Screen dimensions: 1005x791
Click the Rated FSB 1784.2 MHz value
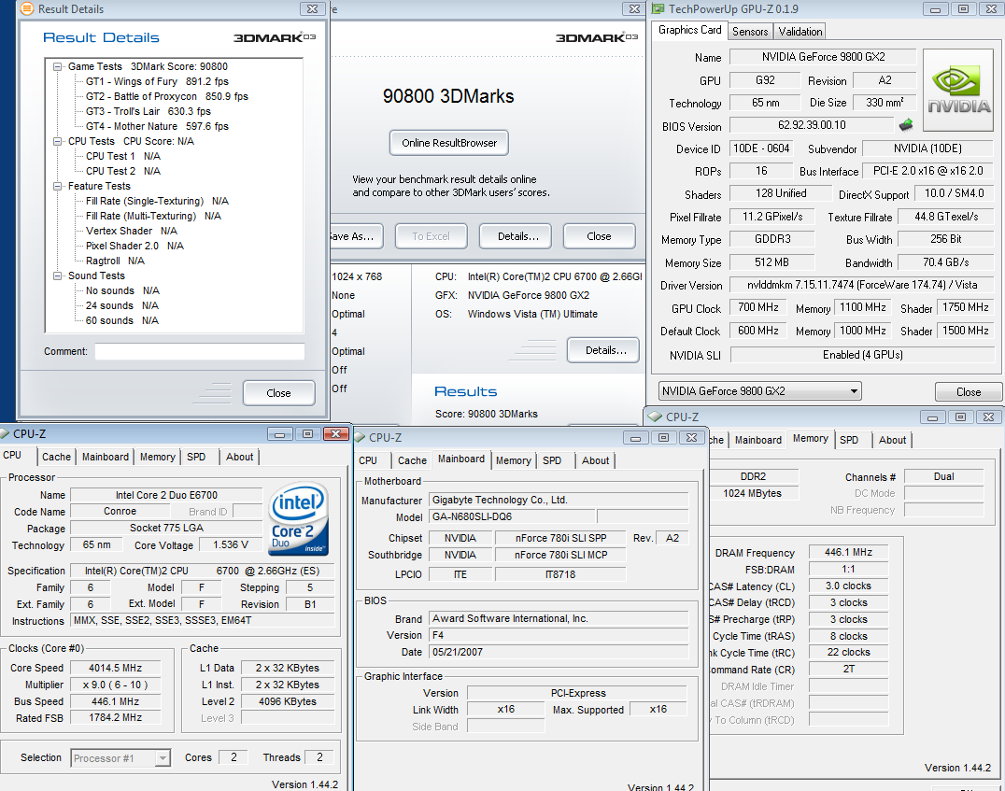(x=116, y=718)
